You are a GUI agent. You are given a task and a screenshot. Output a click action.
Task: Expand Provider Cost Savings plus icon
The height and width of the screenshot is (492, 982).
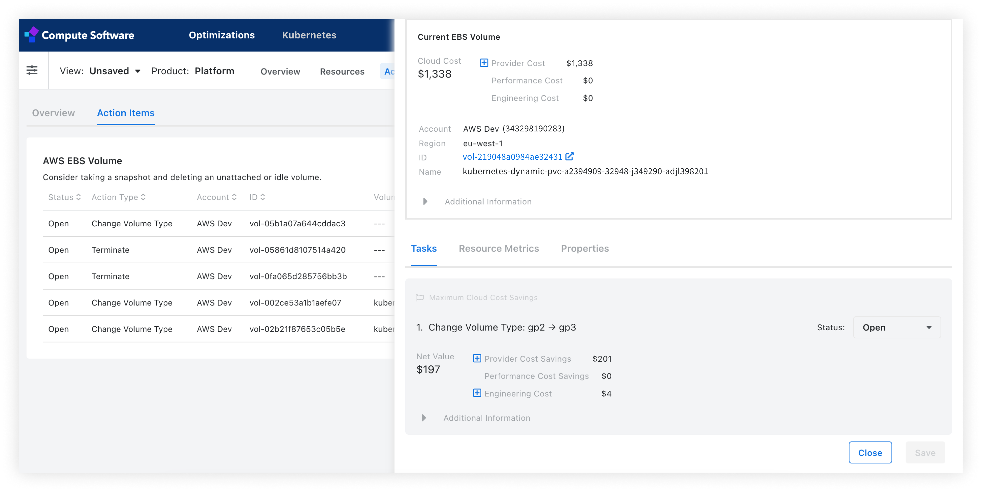point(476,358)
